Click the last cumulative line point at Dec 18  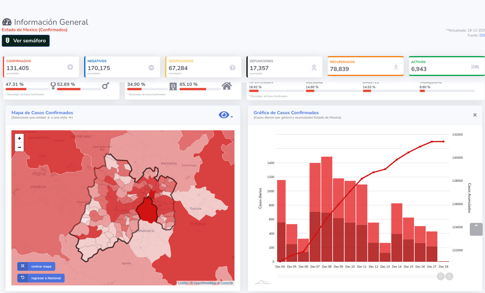tap(443, 142)
